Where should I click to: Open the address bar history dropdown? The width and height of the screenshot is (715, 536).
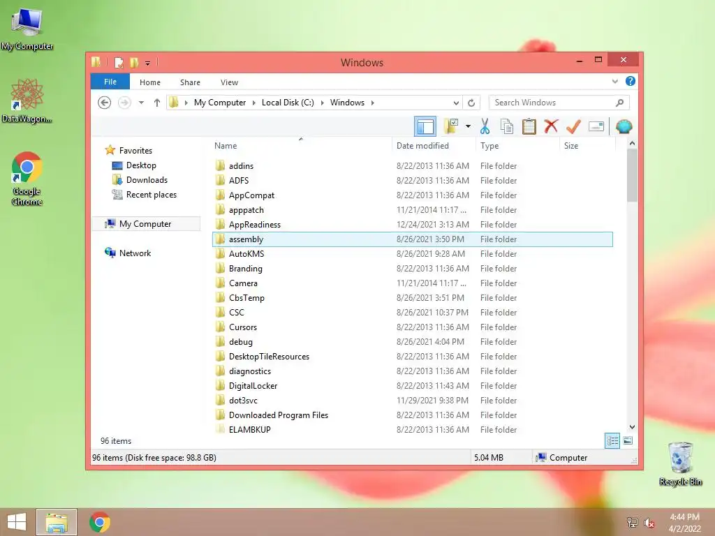pyautogui.click(x=456, y=103)
